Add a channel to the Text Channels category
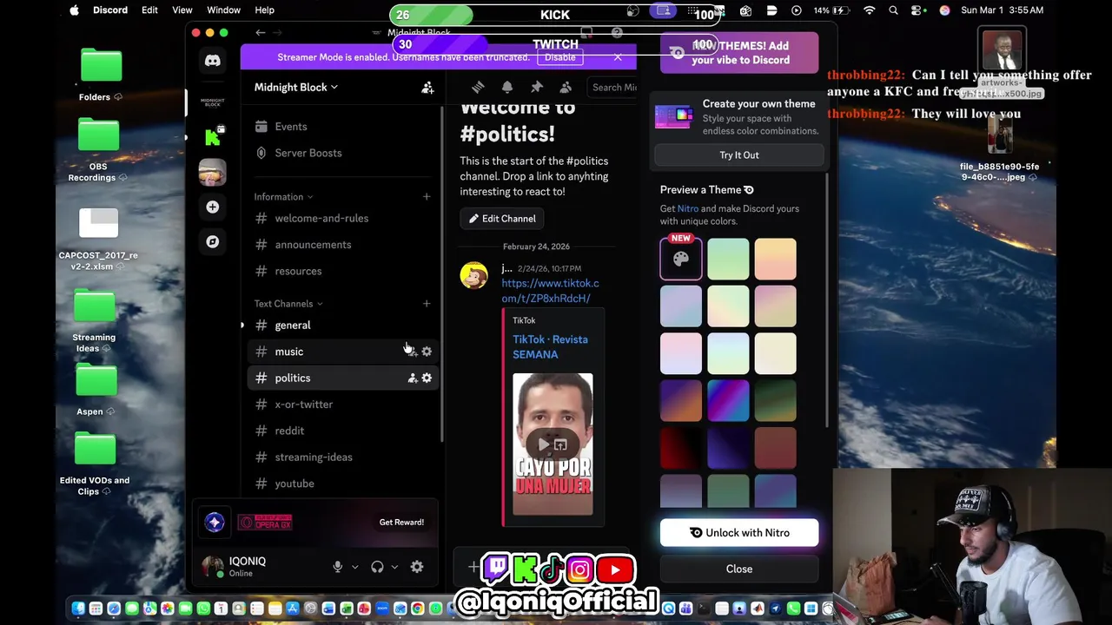This screenshot has height=625, width=1112. tap(427, 304)
